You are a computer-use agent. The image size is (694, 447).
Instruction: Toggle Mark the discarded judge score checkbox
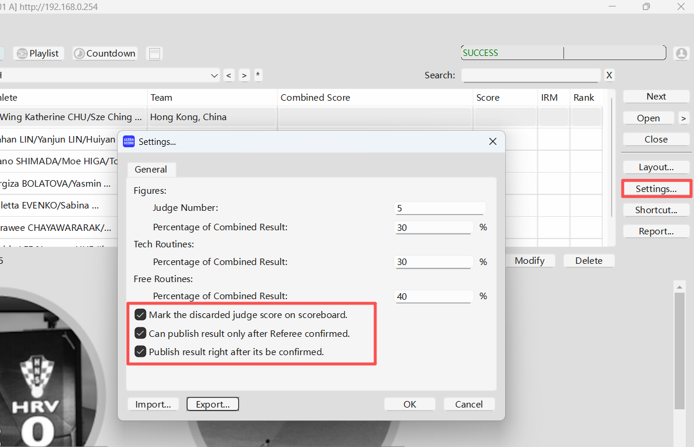click(x=141, y=315)
